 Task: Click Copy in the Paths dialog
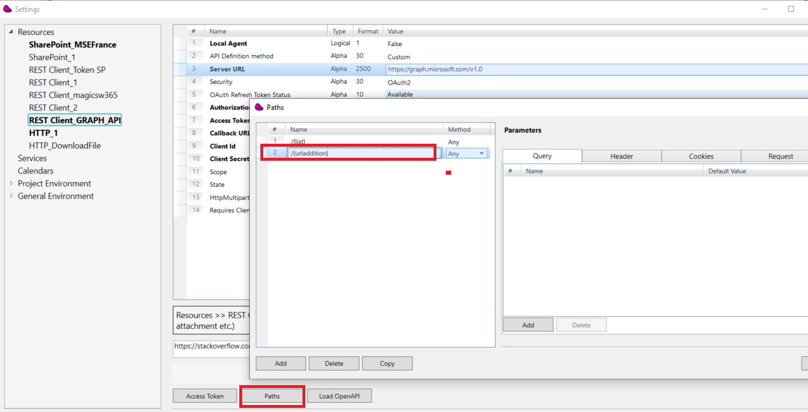click(387, 363)
